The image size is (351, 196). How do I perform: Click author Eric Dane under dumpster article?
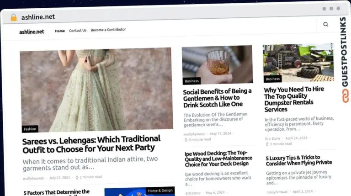[272, 138]
